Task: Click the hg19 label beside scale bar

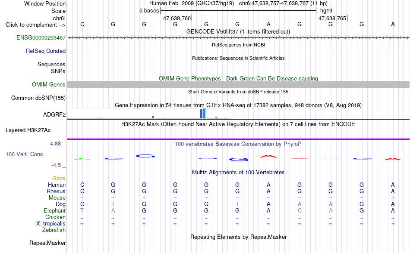Action: (326, 11)
